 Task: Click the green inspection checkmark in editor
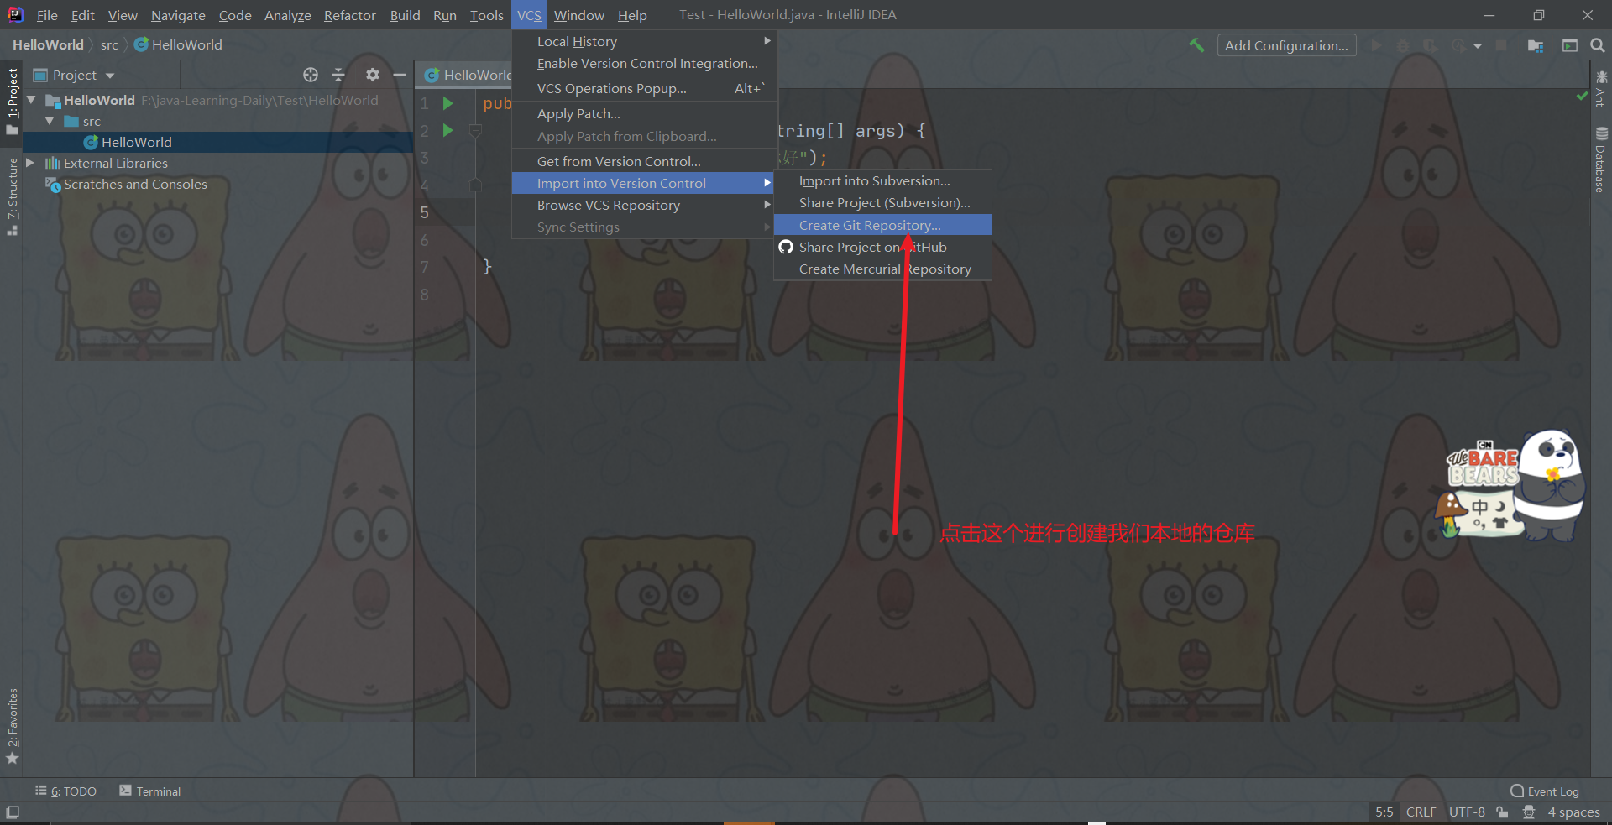[1582, 97]
